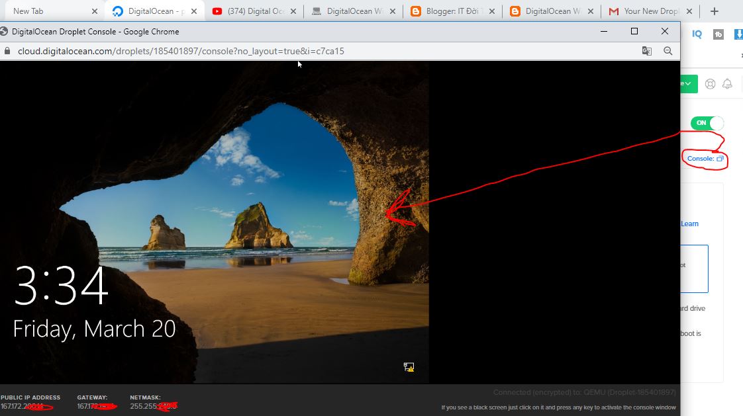Click the Console link on the droplet page
743x416 pixels.
(x=699, y=159)
